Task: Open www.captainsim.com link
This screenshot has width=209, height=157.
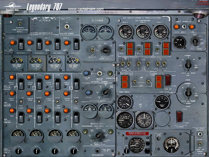Action: (x=86, y=9)
